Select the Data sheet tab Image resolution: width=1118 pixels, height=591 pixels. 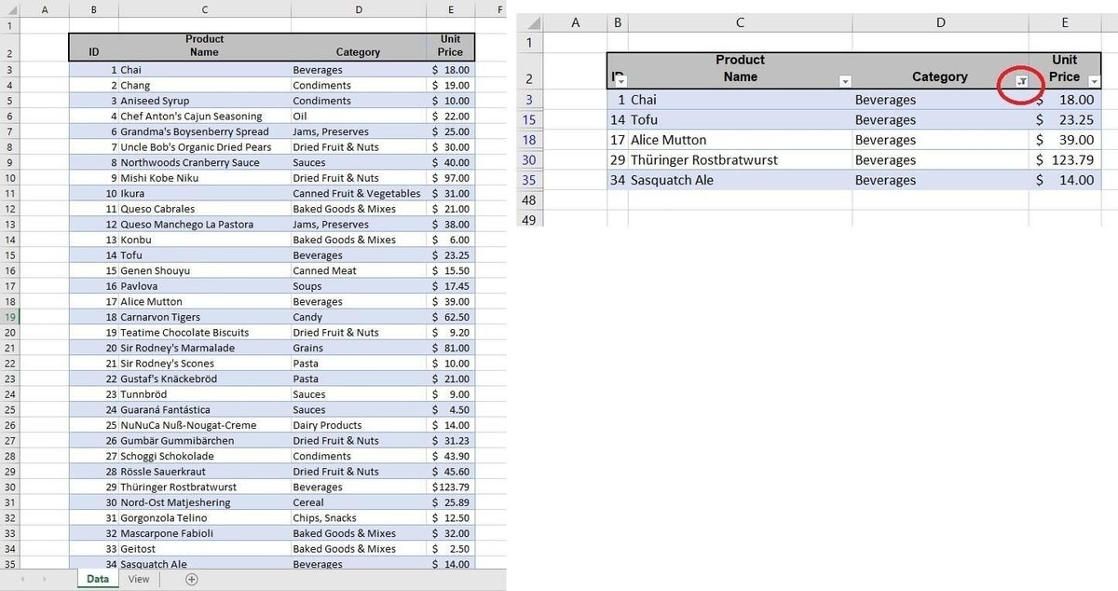pyautogui.click(x=97, y=580)
